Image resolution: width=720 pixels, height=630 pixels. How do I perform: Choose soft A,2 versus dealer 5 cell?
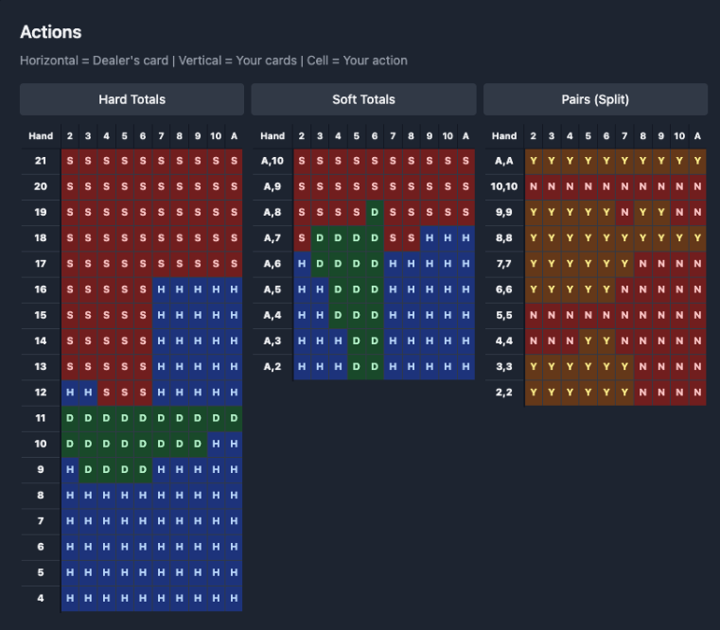pos(357,366)
